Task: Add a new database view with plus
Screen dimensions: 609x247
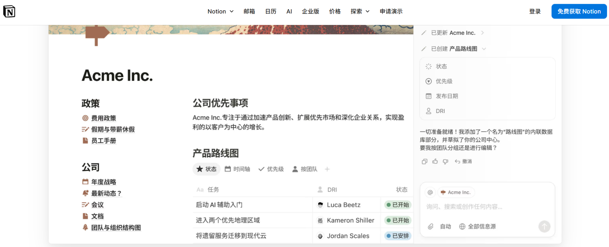Action: point(327,169)
